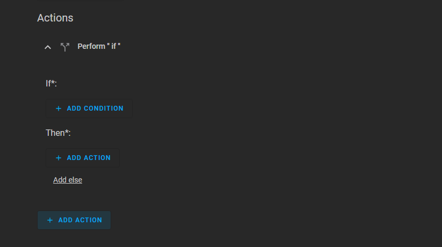Viewport: 442px width, 247px height.
Task: Click the quoted "if" in the action header
Action: (114, 46)
